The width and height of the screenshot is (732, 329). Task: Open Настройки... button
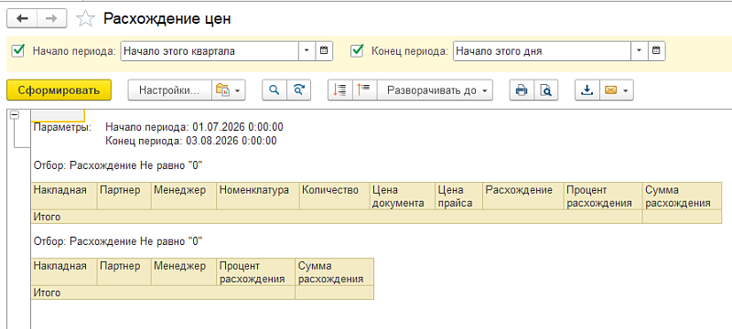[170, 90]
